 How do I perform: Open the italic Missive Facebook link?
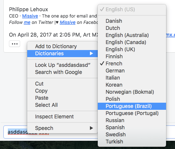[68, 22]
